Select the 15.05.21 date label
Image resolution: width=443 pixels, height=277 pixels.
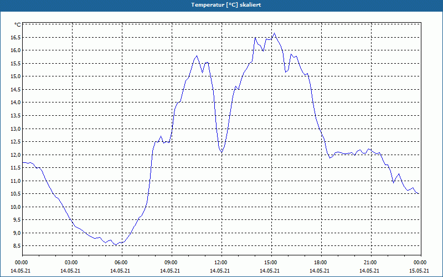[419, 271]
